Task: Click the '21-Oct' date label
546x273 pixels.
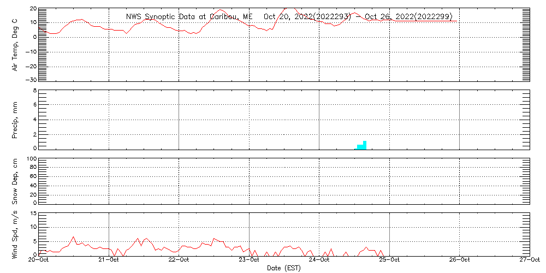Action: tap(109, 260)
